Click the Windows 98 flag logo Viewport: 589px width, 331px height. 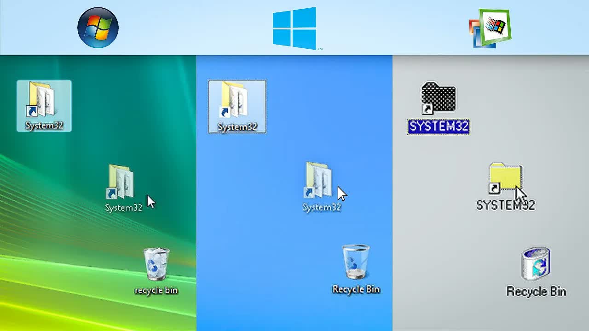coord(490,29)
